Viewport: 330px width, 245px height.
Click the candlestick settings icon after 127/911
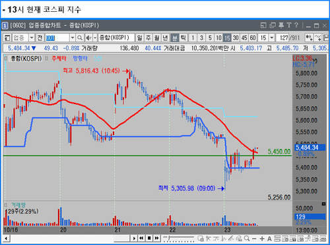pyautogui.click(x=309, y=38)
